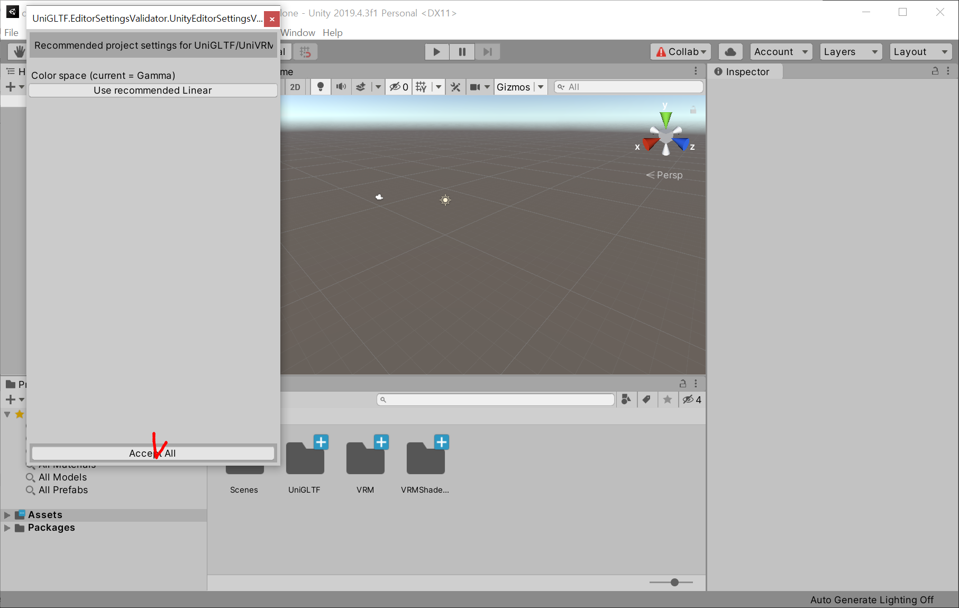Toggle hidden packages visibility count
The height and width of the screenshot is (608, 959).
point(692,400)
